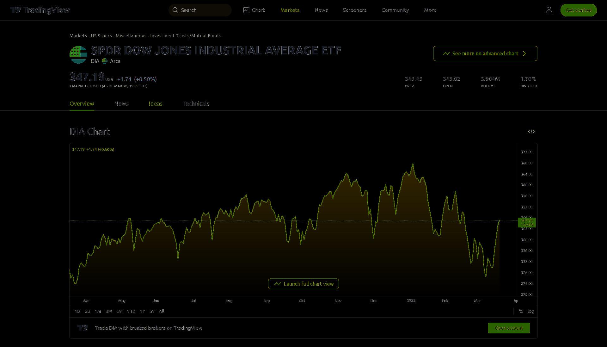Open the Screeners menu
607x347 pixels.
pyautogui.click(x=355, y=10)
